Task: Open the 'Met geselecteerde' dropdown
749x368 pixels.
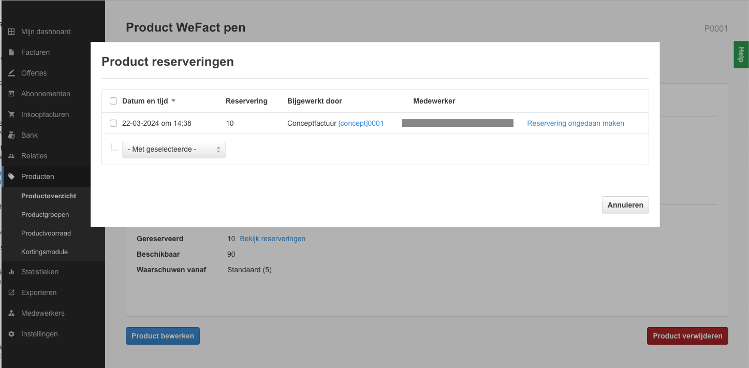Action: click(x=173, y=150)
